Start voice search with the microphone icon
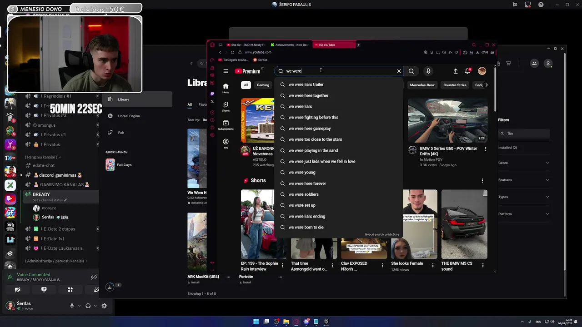The width and height of the screenshot is (582, 327). (x=428, y=71)
